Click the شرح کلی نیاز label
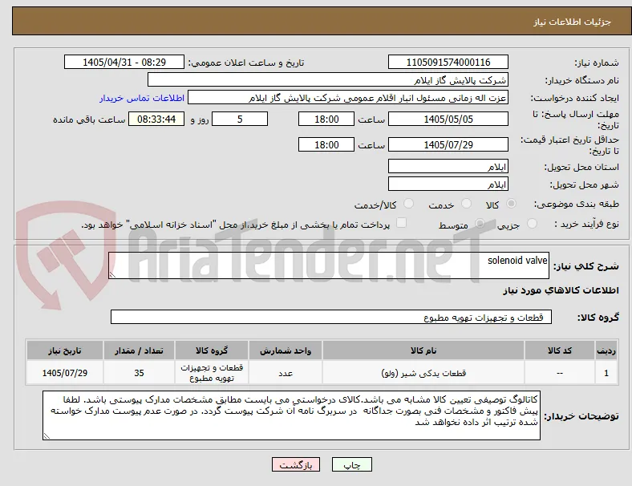 pos(585,266)
